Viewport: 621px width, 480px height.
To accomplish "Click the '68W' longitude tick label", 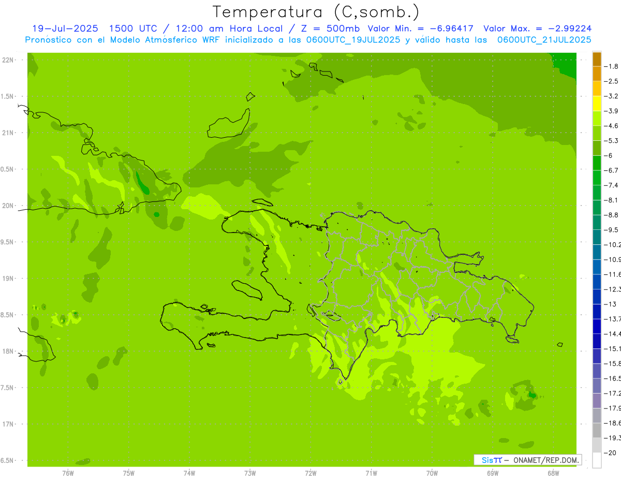I will tap(553, 473).
